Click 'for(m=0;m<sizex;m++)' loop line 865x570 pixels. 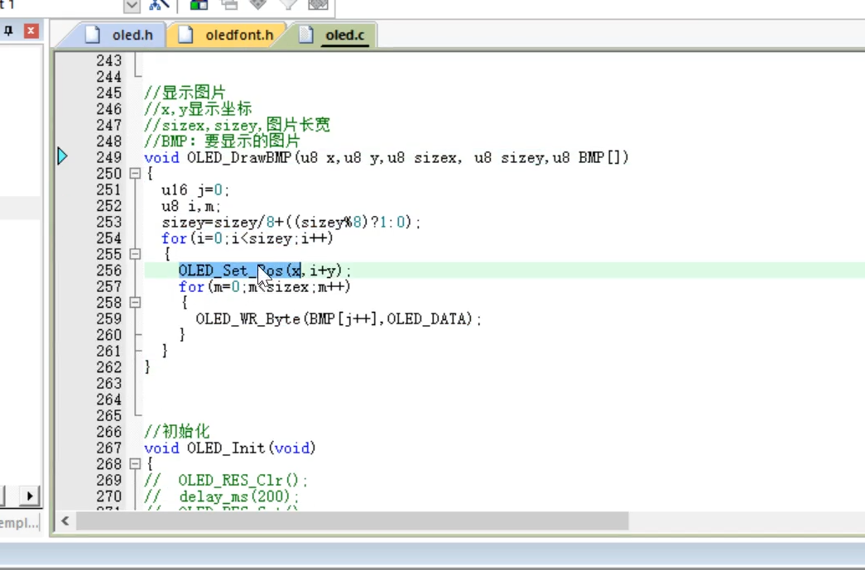point(264,286)
